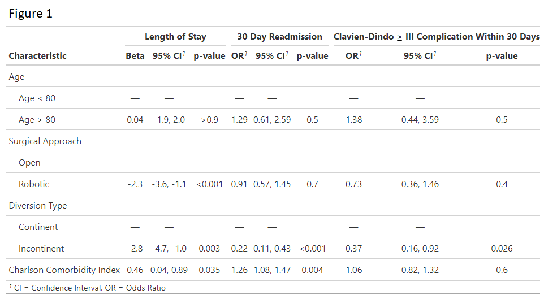Select the "Diversion Type" section label
This screenshot has height=299, width=544.
click(37, 206)
